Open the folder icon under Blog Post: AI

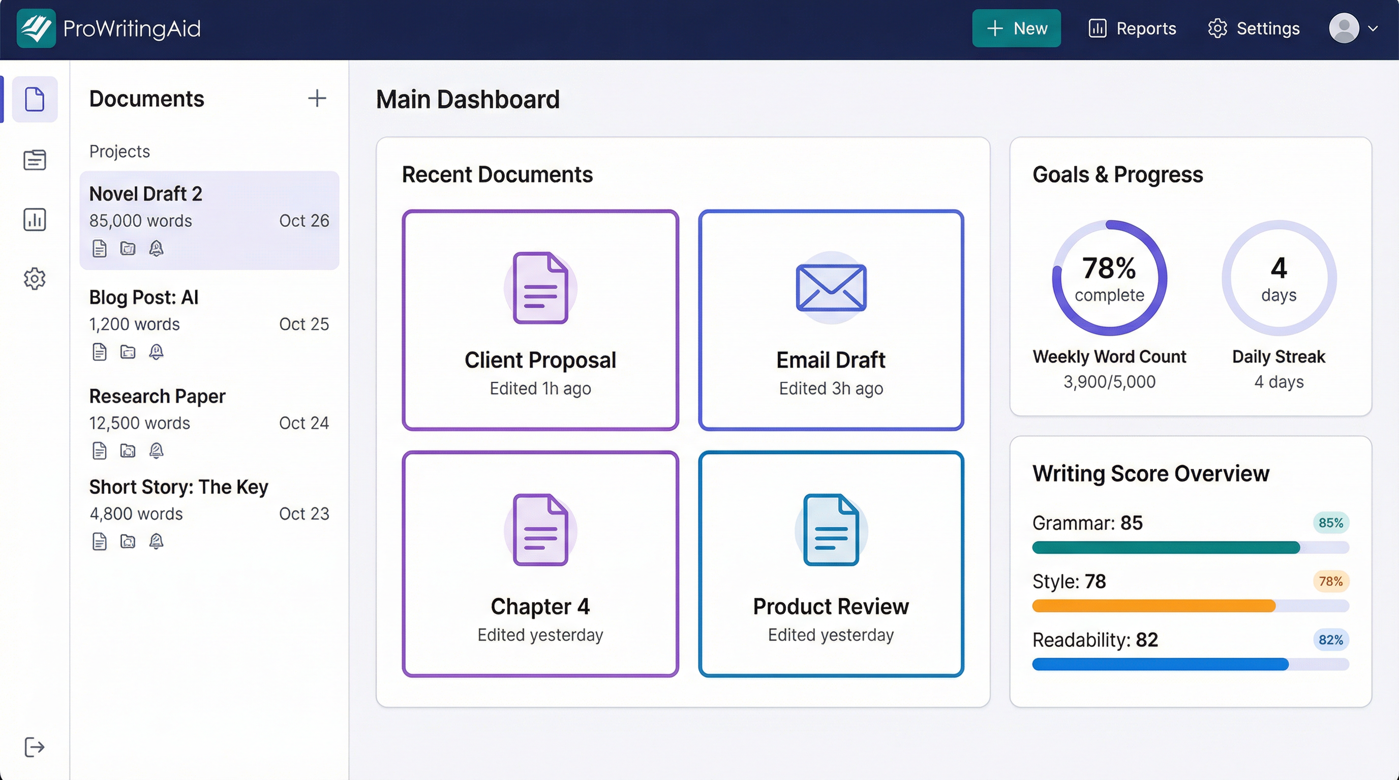pos(128,351)
